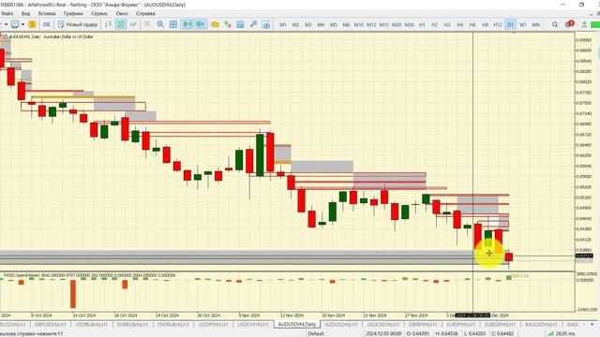
Task: Click the crosshair tool icon
Action: click(253, 24)
